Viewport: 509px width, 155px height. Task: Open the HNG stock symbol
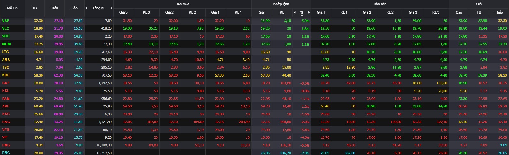[6, 145]
